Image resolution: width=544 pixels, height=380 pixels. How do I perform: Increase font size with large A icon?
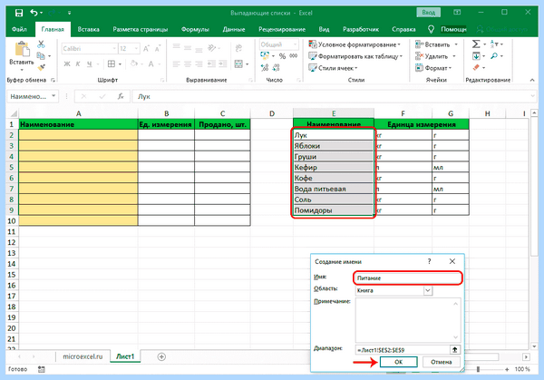point(146,49)
